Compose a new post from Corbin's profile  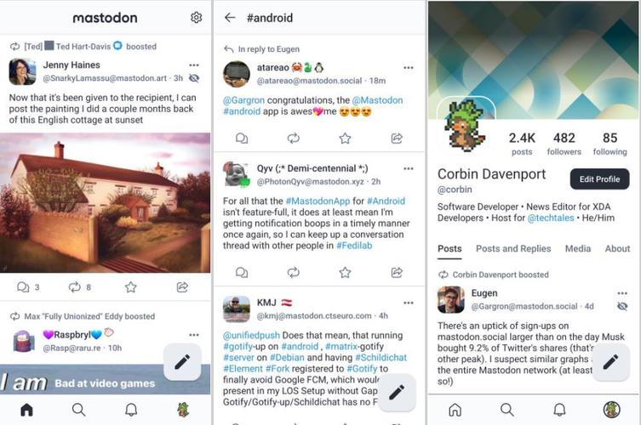(610, 362)
